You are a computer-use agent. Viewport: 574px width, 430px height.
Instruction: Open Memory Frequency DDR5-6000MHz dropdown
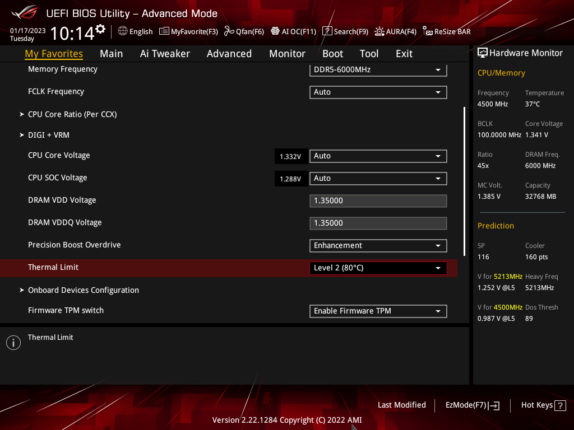(x=378, y=70)
